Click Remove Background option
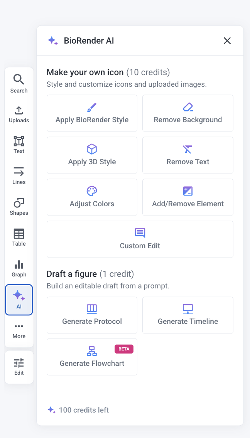The height and width of the screenshot is (438, 250). point(188,113)
